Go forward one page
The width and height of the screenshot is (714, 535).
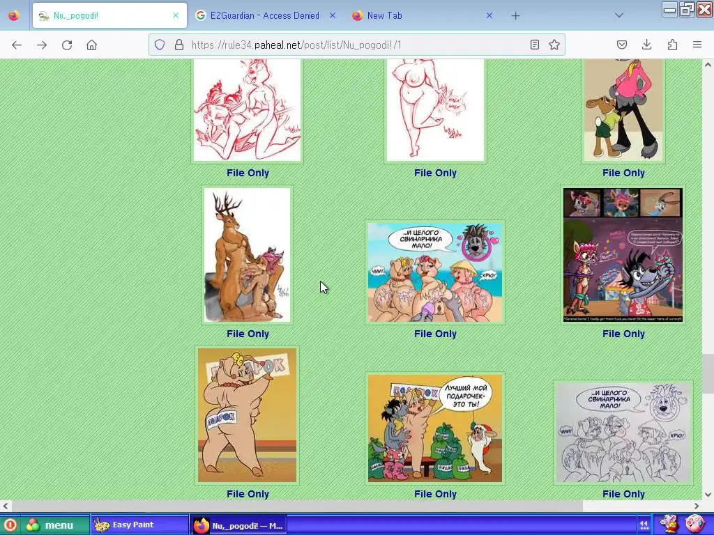pyautogui.click(x=42, y=45)
